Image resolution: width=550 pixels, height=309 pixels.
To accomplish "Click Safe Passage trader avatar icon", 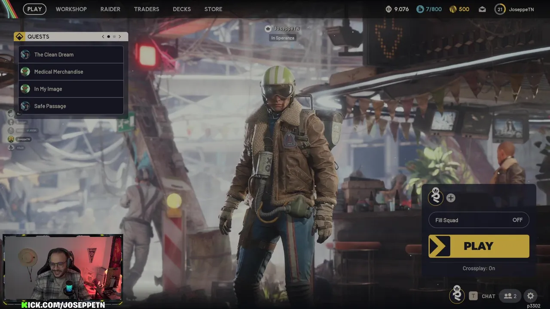I will pyautogui.click(x=25, y=106).
